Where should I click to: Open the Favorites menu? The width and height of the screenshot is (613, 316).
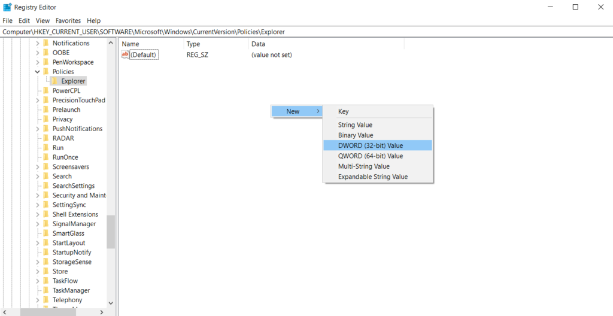point(68,21)
